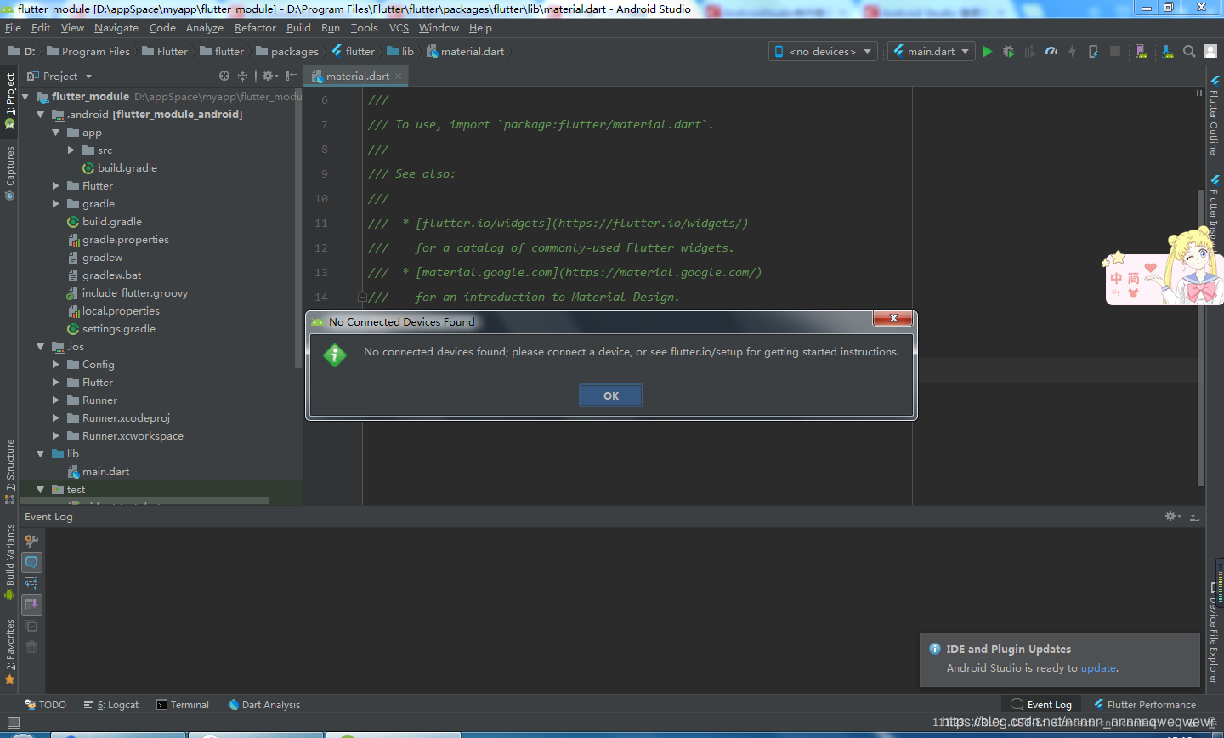Open the main.dart run configuration dropdown
This screenshot has width=1224, height=738.
(x=931, y=51)
